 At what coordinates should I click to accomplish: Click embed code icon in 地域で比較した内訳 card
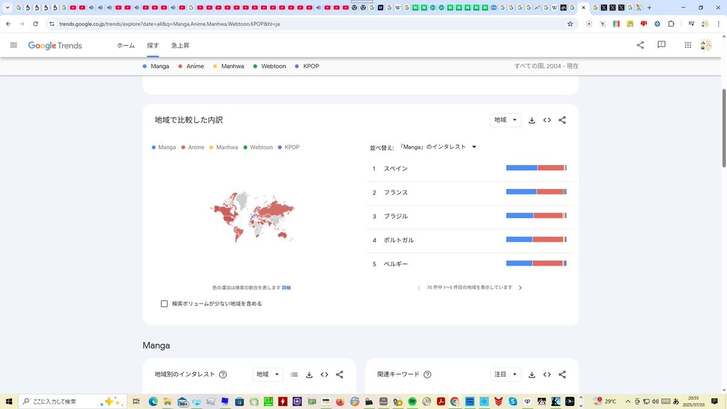547,120
